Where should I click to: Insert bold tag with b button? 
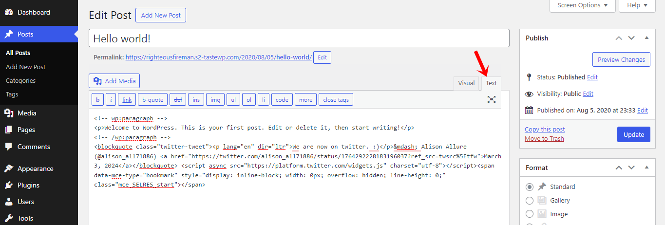click(98, 100)
